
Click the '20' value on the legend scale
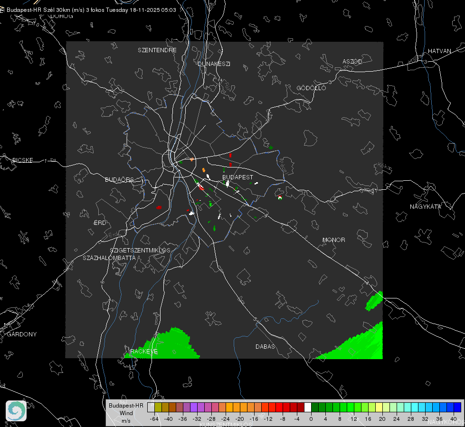pos(382,419)
